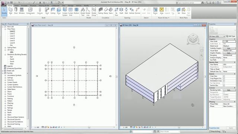This screenshot has width=238, height=134.
Task: Collapse the Extents properties section
Action: [x=235, y=74]
